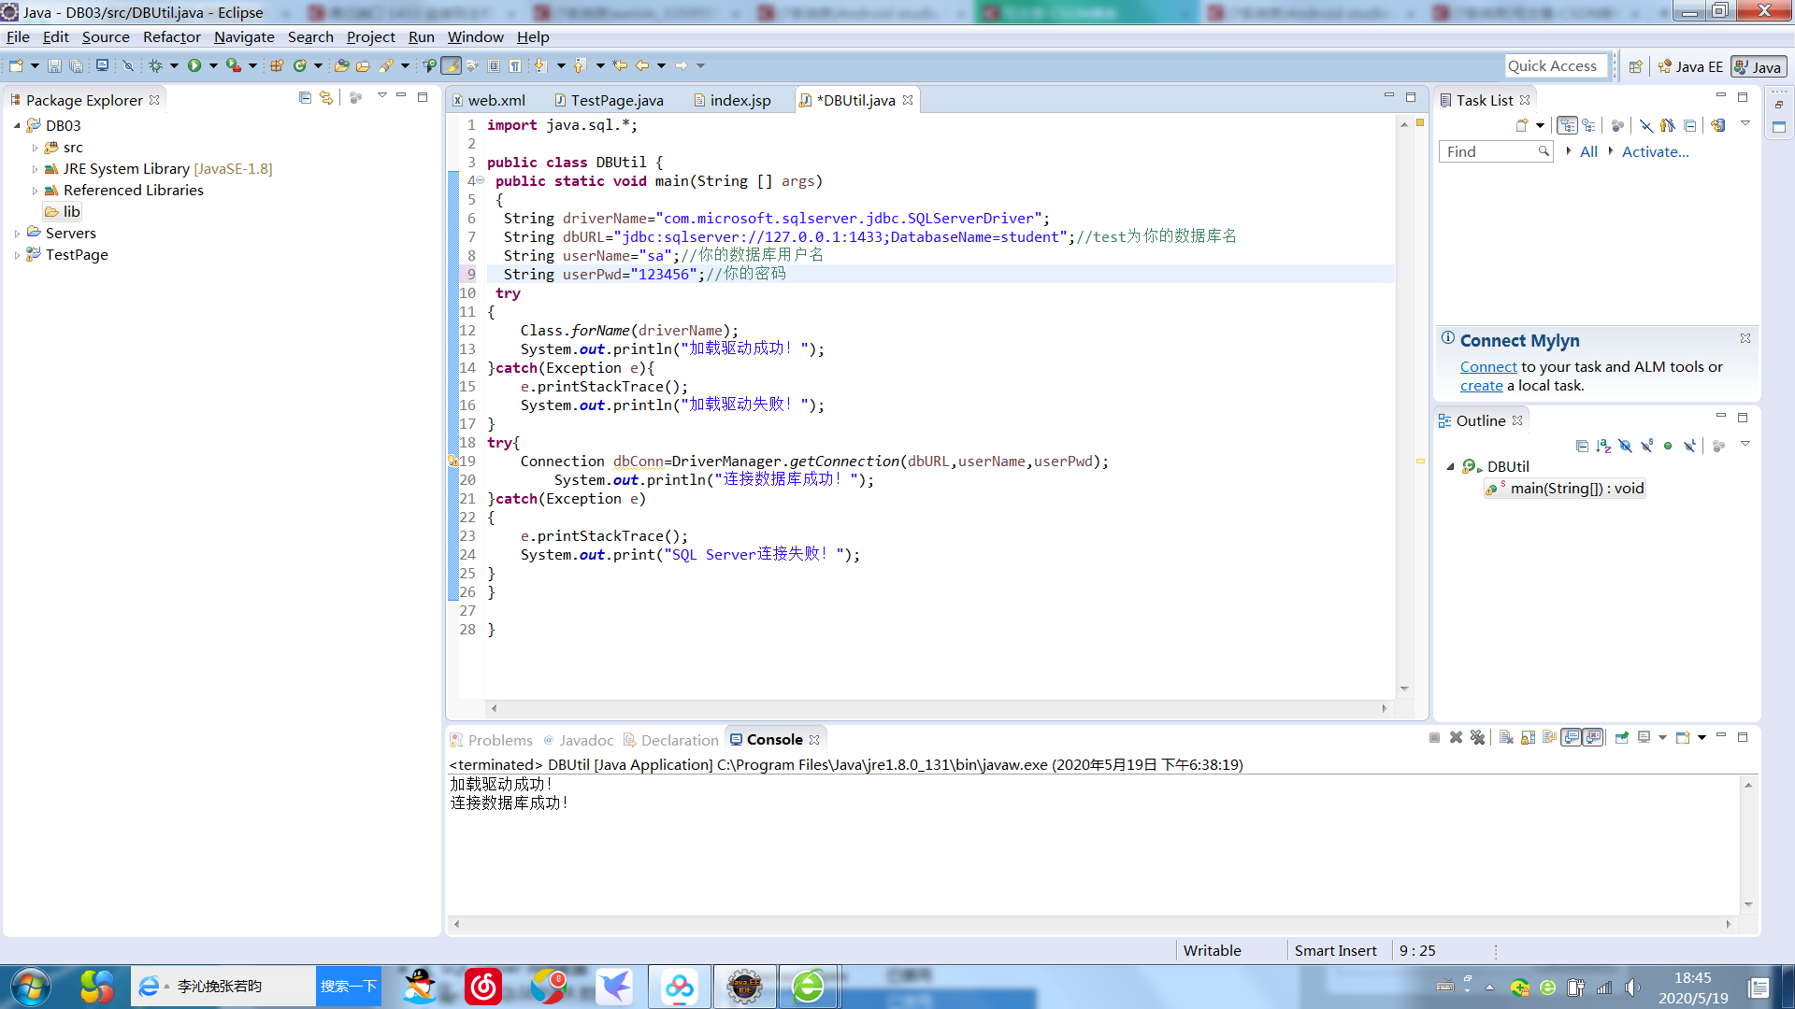Viewport: 1795px width, 1009px height.
Task: Click the Connect link under Connect Mylyn
Action: (1487, 366)
